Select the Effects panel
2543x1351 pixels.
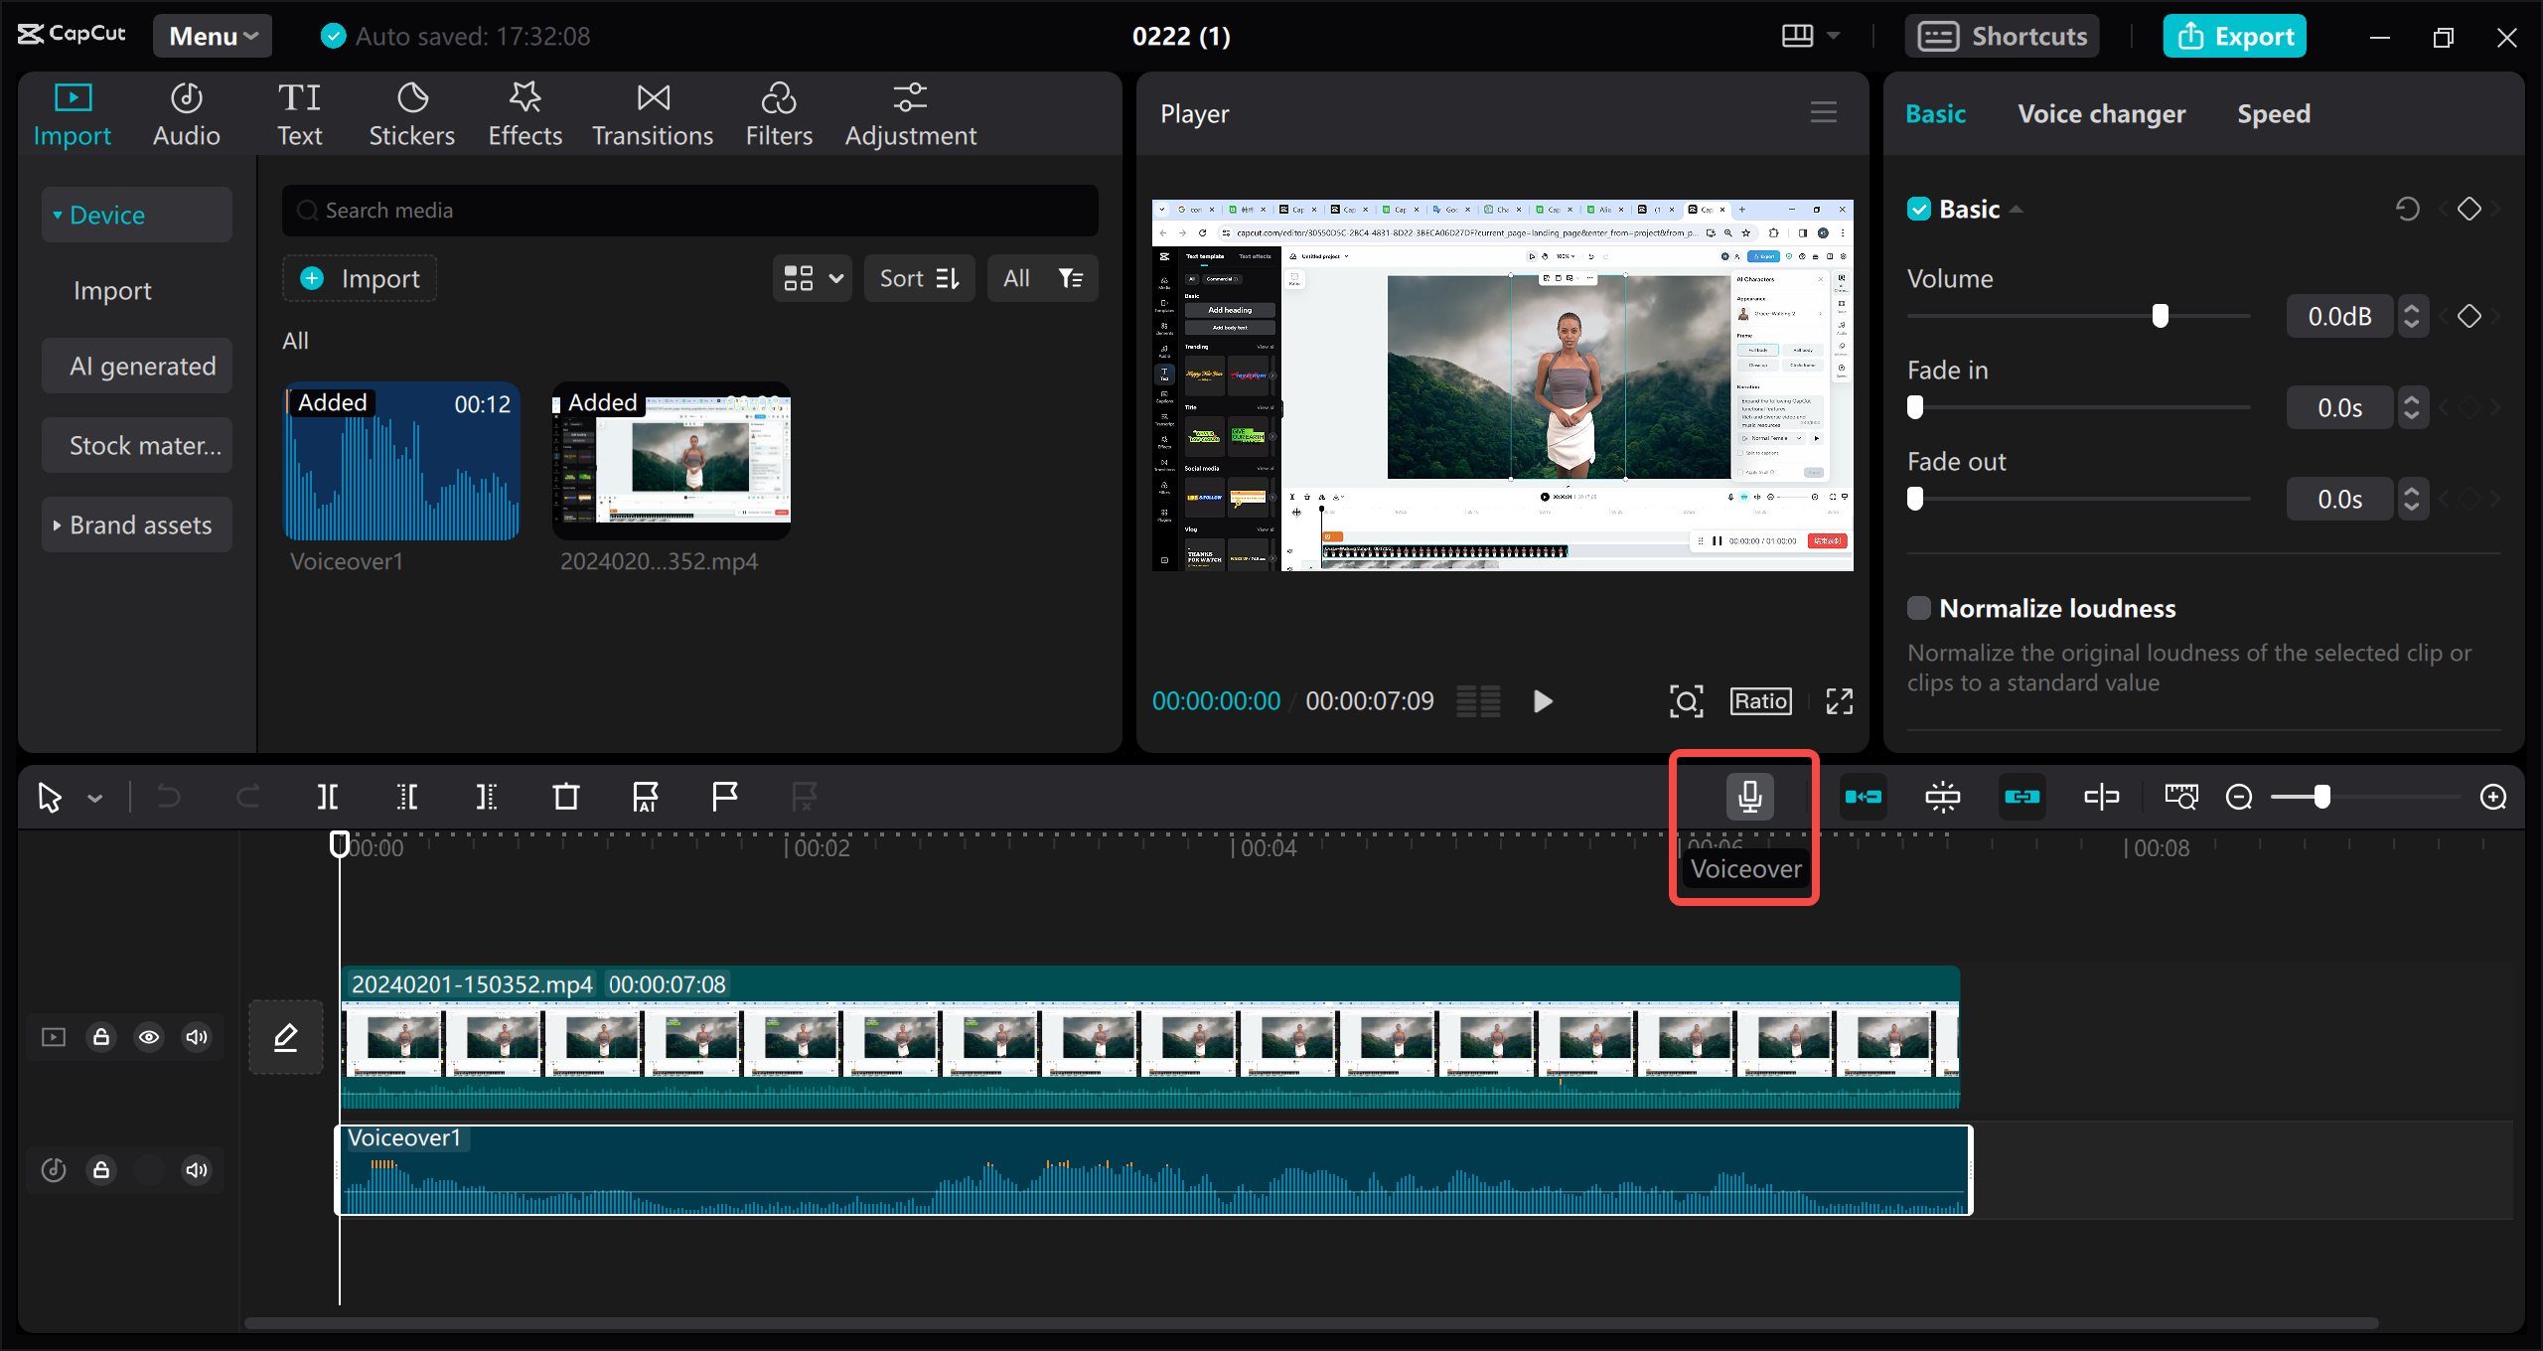[524, 111]
